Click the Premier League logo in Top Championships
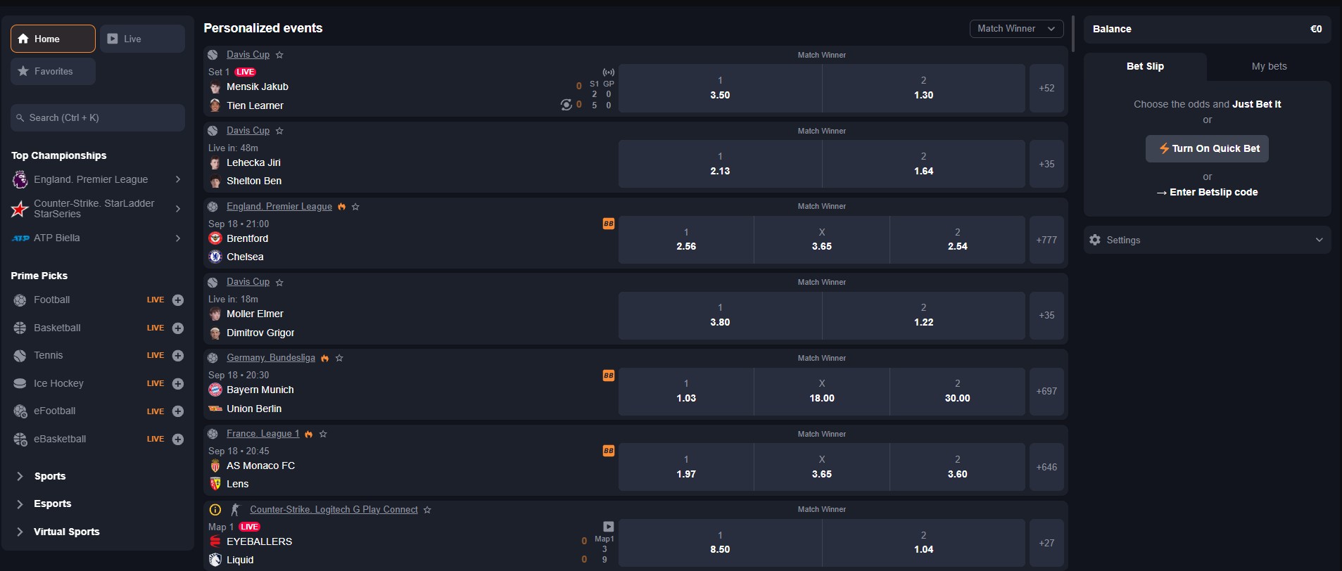The image size is (1342, 571). pyautogui.click(x=20, y=180)
